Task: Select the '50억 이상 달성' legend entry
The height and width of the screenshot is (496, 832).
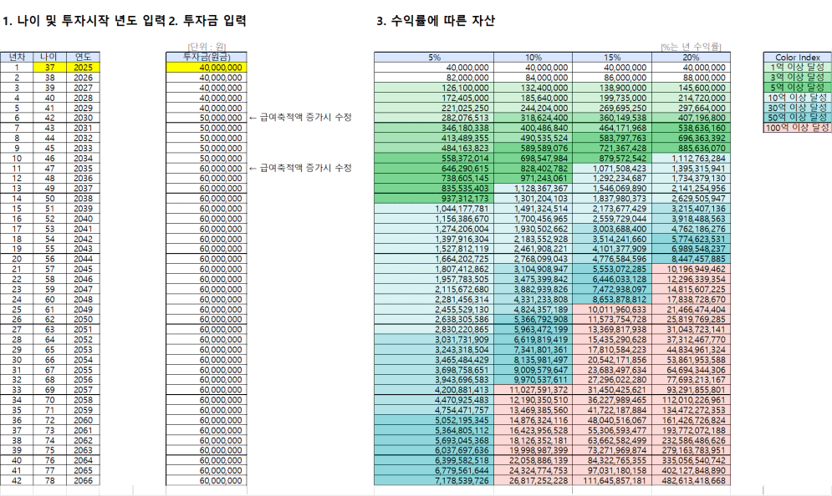Action: click(797, 118)
